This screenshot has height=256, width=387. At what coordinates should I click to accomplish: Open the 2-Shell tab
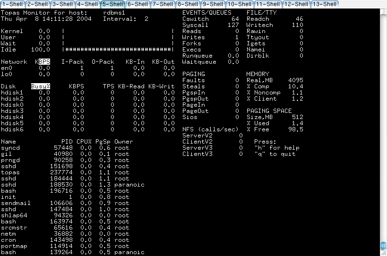pos(37,4)
